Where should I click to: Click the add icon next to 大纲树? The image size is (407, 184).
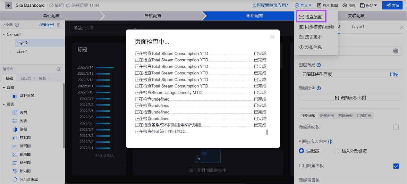pyautogui.click(x=17, y=25)
